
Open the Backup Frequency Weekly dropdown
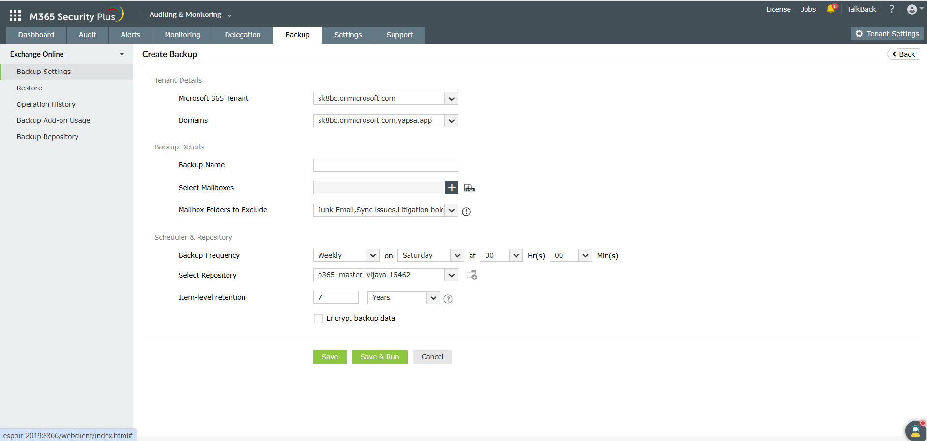click(346, 255)
